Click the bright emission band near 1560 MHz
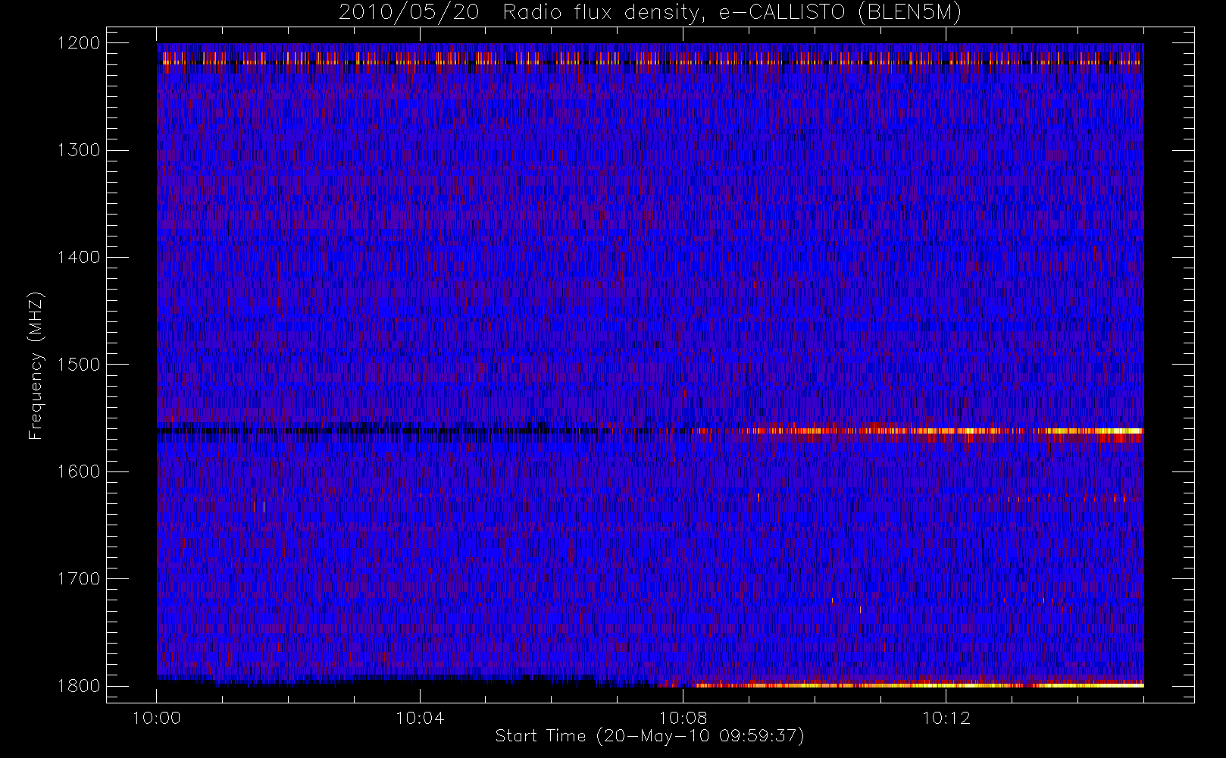Image resolution: width=1226 pixels, height=758 pixels. tap(917, 432)
